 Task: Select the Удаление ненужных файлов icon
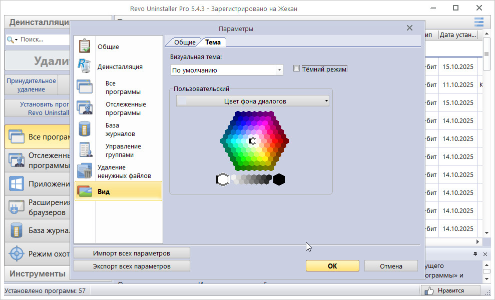click(84, 171)
